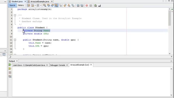The height and width of the screenshot is (98, 174).
Task: Click the yellow Re-run with different parameters icon
Action: tap(10, 69)
